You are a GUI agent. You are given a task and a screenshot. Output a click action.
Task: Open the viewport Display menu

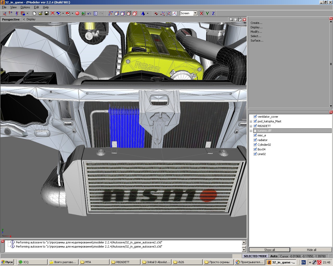(31, 19)
